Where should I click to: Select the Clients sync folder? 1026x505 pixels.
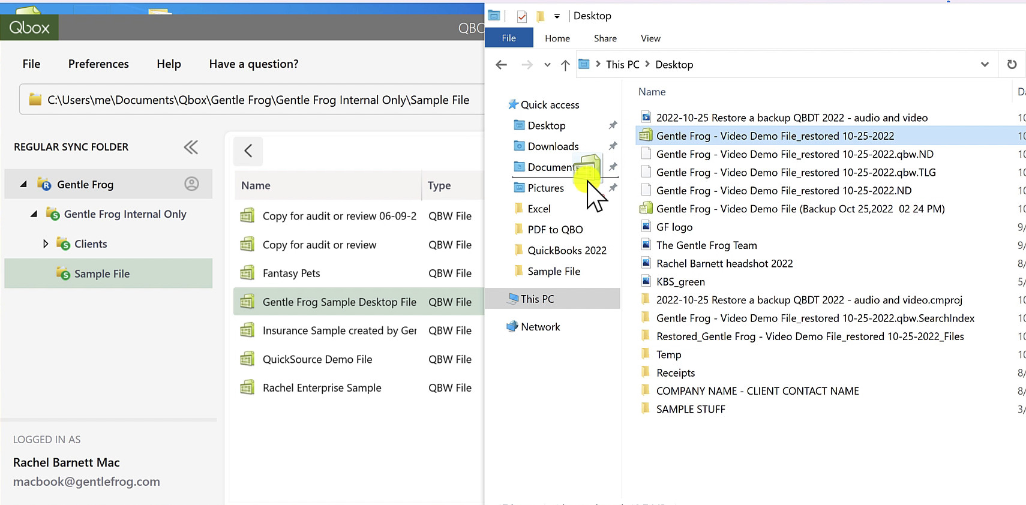91,244
